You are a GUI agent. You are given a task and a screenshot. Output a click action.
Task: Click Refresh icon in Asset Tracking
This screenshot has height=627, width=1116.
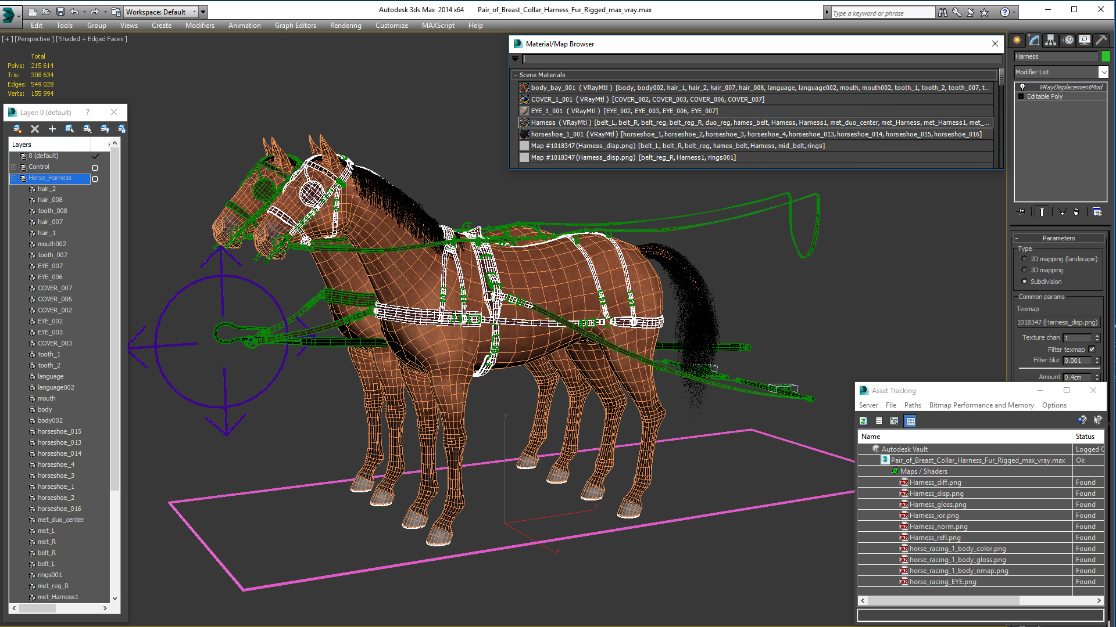coord(863,421)
